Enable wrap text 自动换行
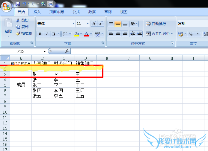This screenshot has width=208, height=151. 156,24
